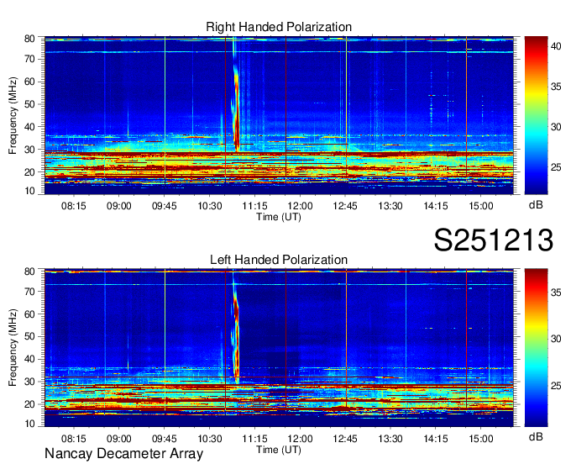Click the Frequency (MHz) axis label of upper plot
This screenshot has height=464, width=571.
click(13, 115)
